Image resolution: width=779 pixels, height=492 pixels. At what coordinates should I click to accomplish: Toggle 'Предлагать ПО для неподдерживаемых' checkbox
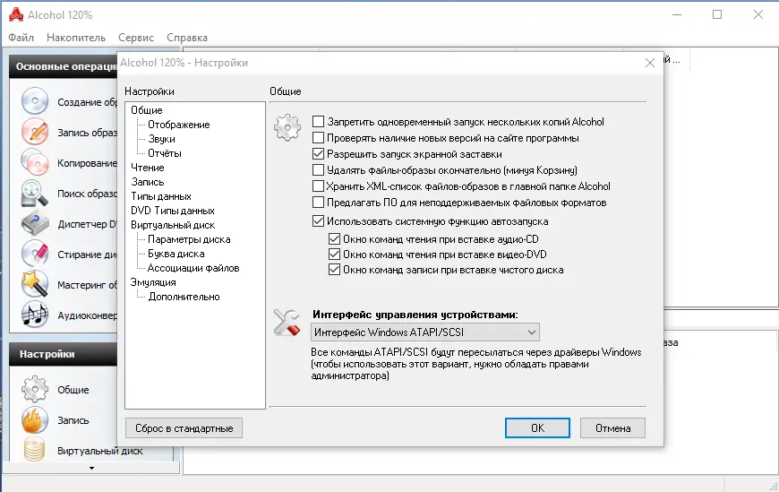[318, 203]
